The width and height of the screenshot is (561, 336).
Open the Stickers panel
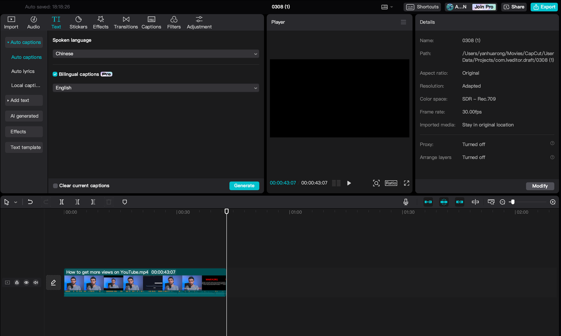78,22
